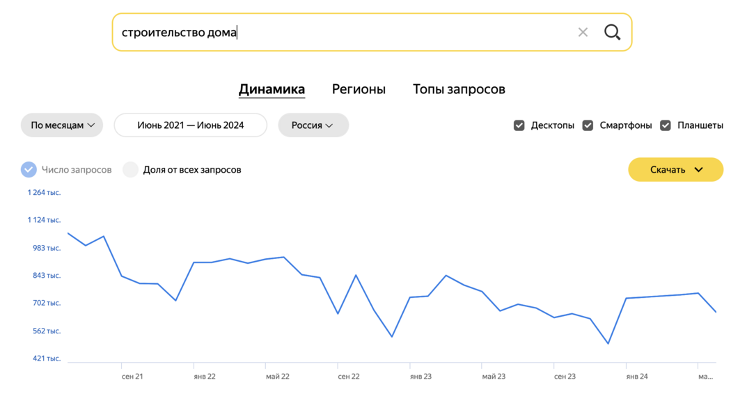The width and height of the screenshot is (731, 394).
Task: Uncheck the Десктопы checkbox
Action: 519,125
